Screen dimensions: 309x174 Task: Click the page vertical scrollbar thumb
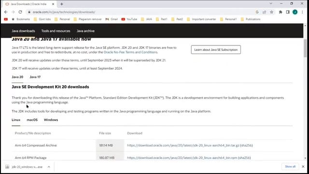tap(305, 48)
